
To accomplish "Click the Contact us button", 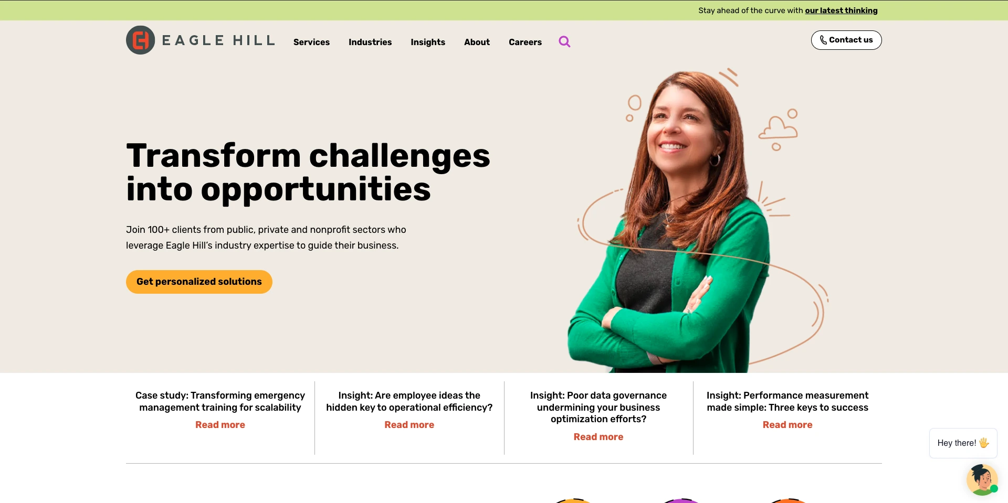I will click(x=846, y=40).
